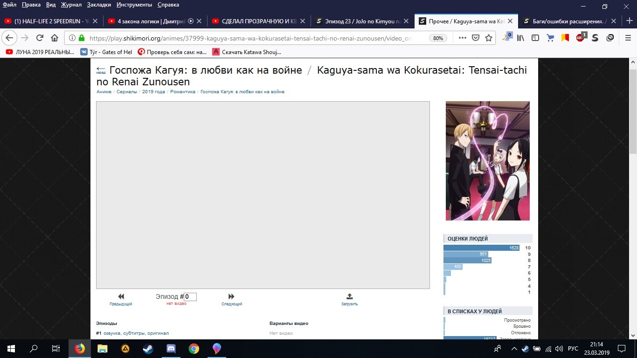The width and height of the screenshot is (637, 358).
Task: Click the Предыдущий (previous episode) icon
Action: (x=121, y=296)
